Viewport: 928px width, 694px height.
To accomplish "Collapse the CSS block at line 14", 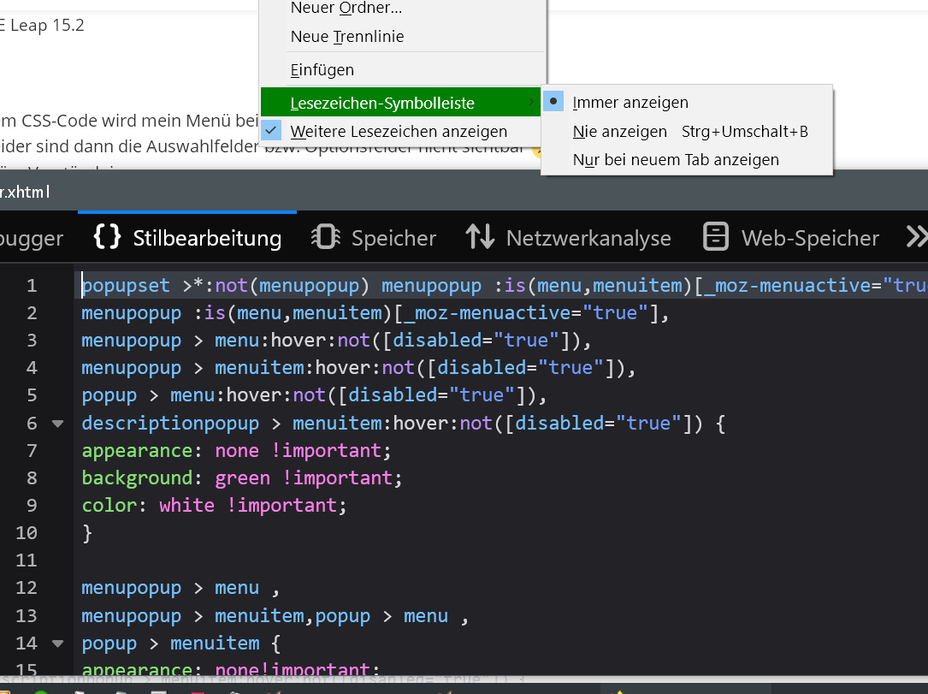I will 57,643.
